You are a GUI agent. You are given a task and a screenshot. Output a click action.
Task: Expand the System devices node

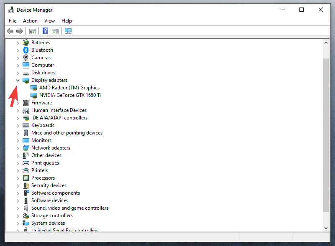point(18,223)
